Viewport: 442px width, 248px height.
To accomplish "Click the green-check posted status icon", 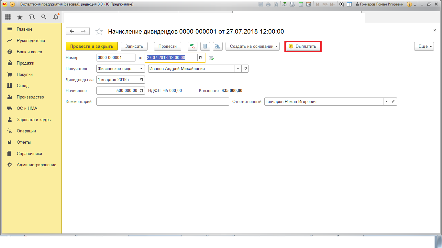I will [211, 58].
